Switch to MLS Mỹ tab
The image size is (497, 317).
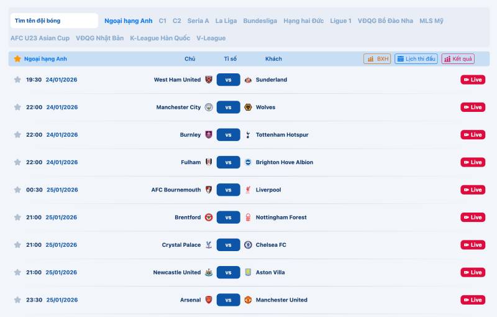pyautogui.click(x=431, y=21)
